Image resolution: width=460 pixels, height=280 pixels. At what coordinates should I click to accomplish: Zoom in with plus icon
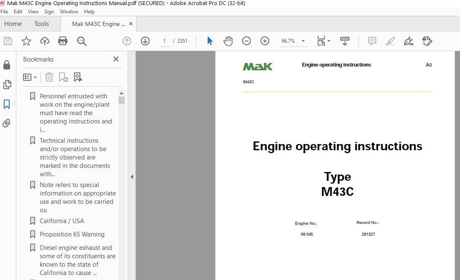click(x=265, y=41)
